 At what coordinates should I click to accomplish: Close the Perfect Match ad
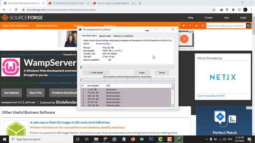coord(251,108)
